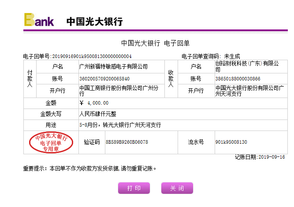Viewport: 294px width, 207px height.
Task: Click the payee 户名 label
Action: [x=196, y=66]
